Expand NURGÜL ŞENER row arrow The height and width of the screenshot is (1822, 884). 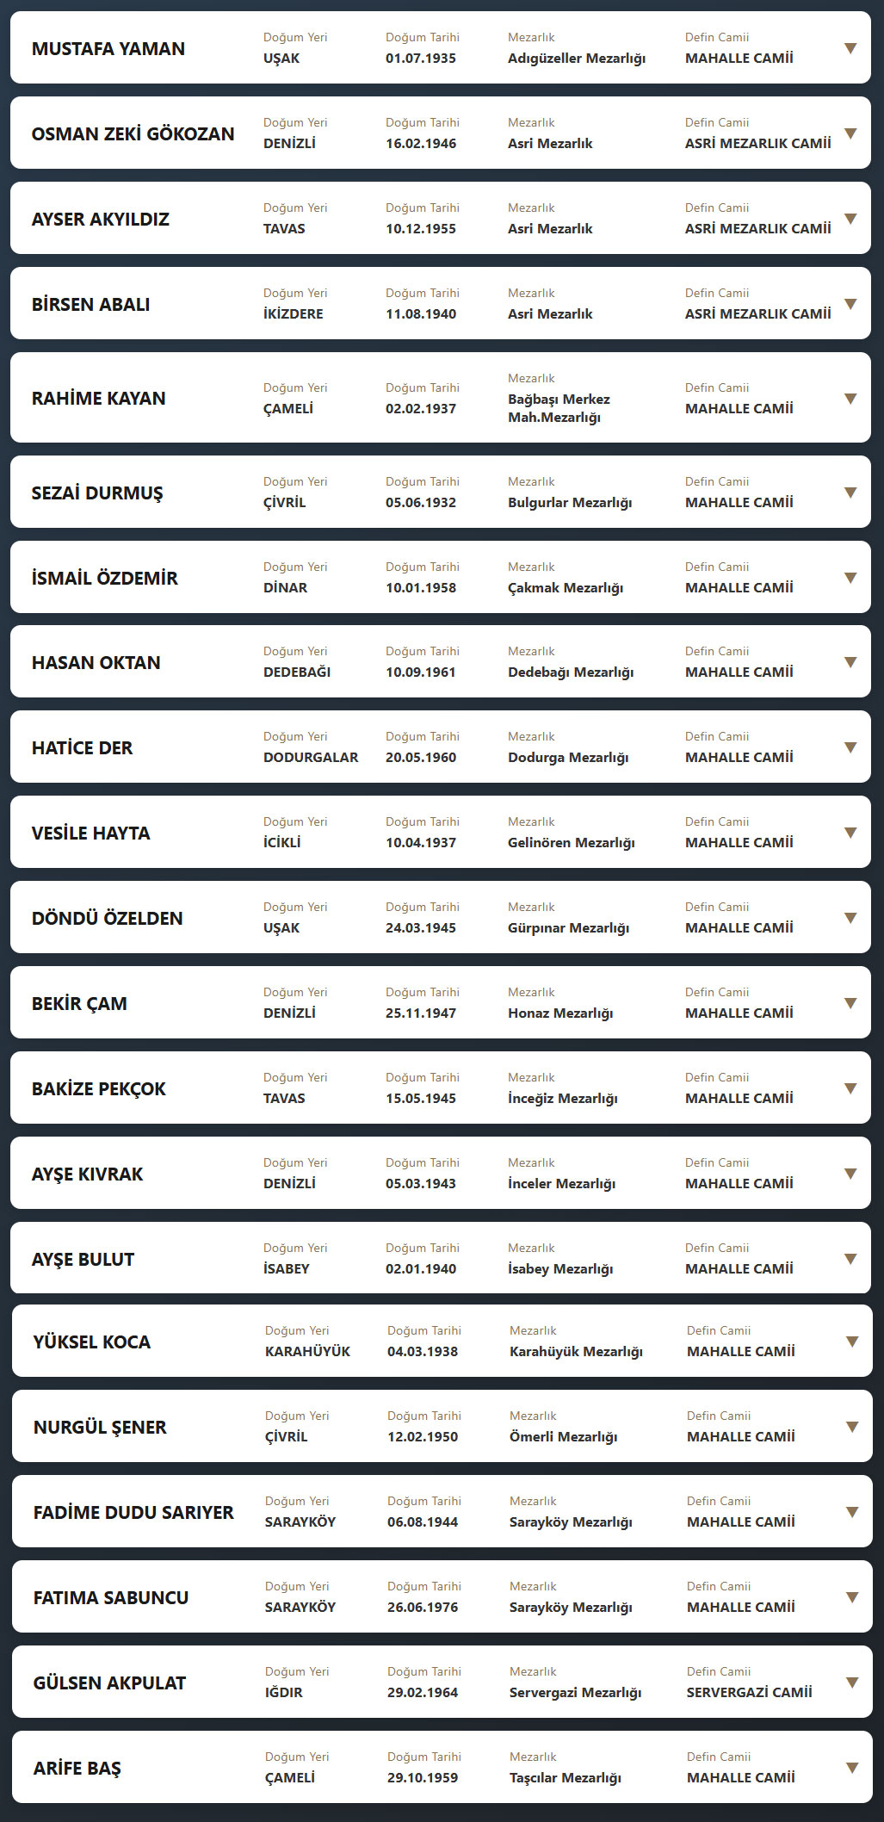[852, 1427]
